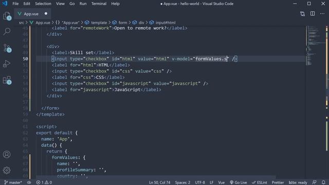Click the horizontal editor scrollbar

[x=156, y=177]
